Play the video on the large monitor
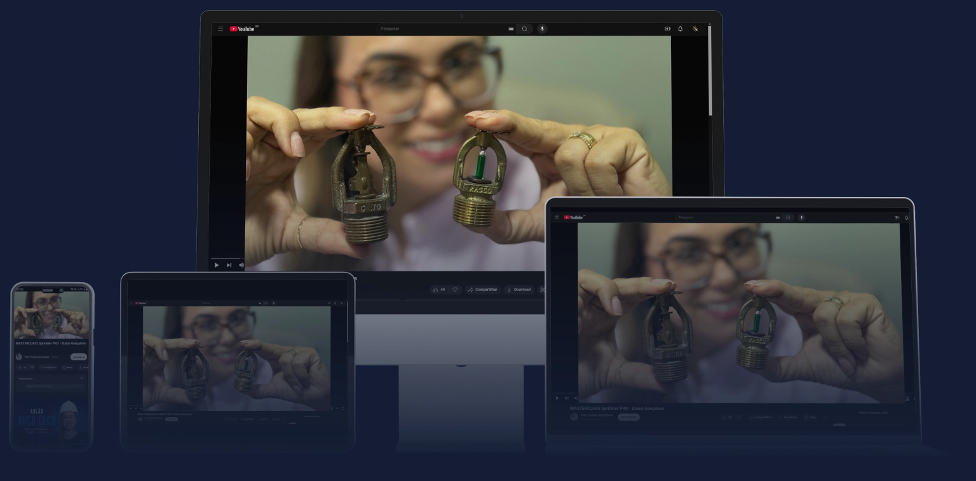Screen dimensions: 976x481 pos(217,265)
